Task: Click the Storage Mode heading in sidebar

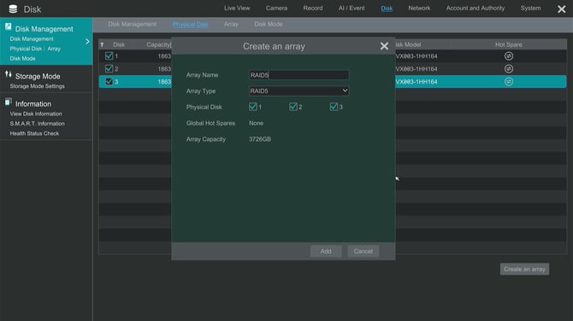Action: pos(38,76)
